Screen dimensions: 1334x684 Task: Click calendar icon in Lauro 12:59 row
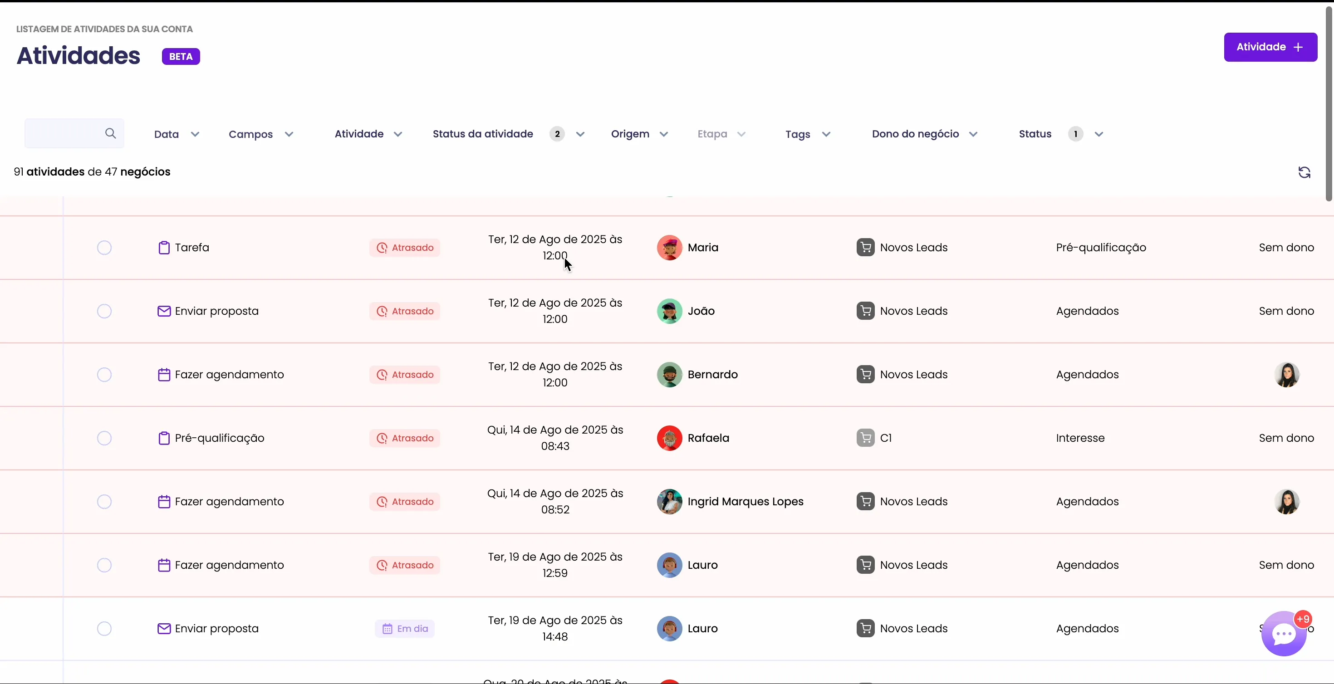164,565
